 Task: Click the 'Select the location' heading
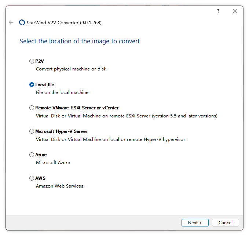(80, 41)
